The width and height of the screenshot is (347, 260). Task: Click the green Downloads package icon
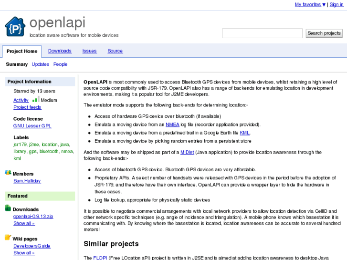point(8,208)
